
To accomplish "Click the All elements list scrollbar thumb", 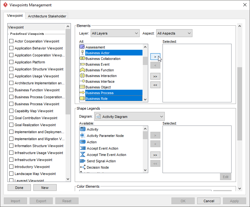I will click(145, 61).
